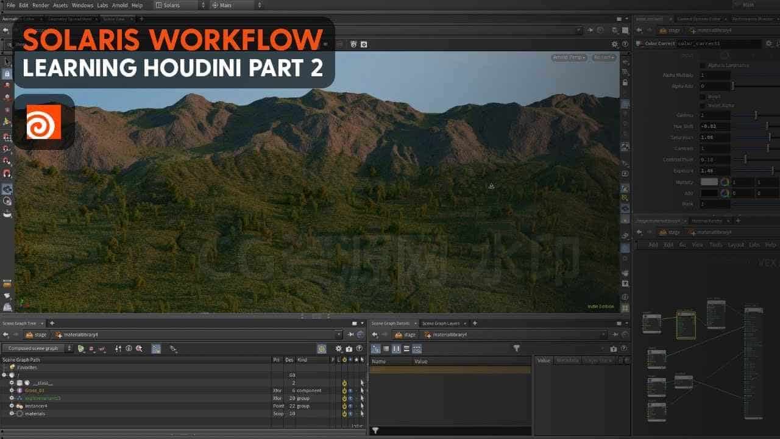Image resolution: width=780 pixels, height=439 pixels.
Task: Open the Multiply color wheel picker
Action: pyautogui.click(x=725, y=182)
